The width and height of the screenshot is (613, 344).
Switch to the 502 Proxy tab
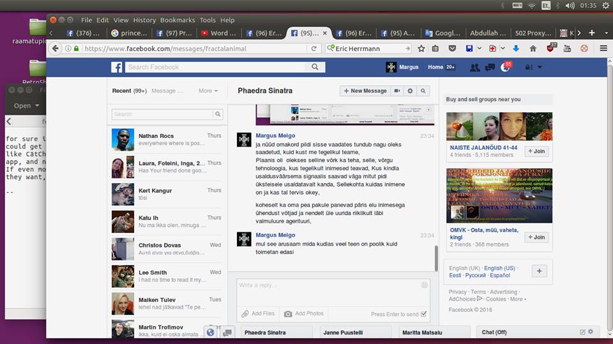click(533, 33)
